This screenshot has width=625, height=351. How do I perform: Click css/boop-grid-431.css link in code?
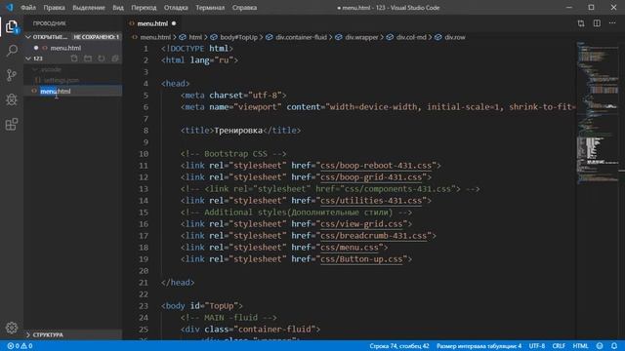[x=371, y=177]
